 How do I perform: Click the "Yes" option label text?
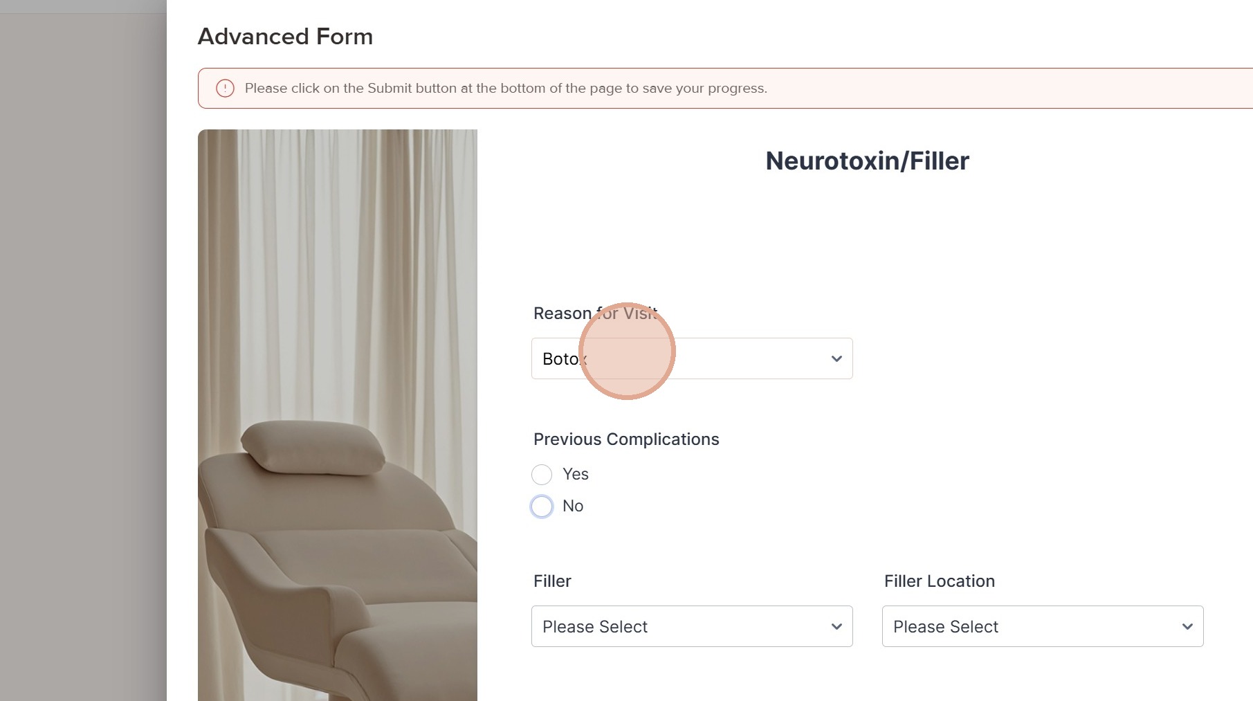575,475
